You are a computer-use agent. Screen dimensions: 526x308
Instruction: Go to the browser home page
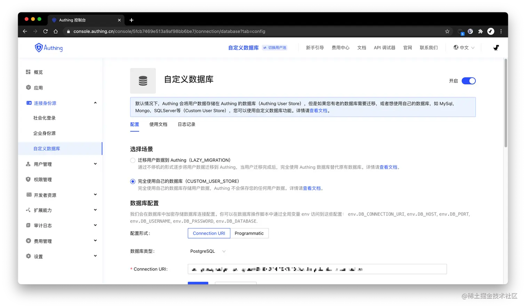tap(56, 31)
